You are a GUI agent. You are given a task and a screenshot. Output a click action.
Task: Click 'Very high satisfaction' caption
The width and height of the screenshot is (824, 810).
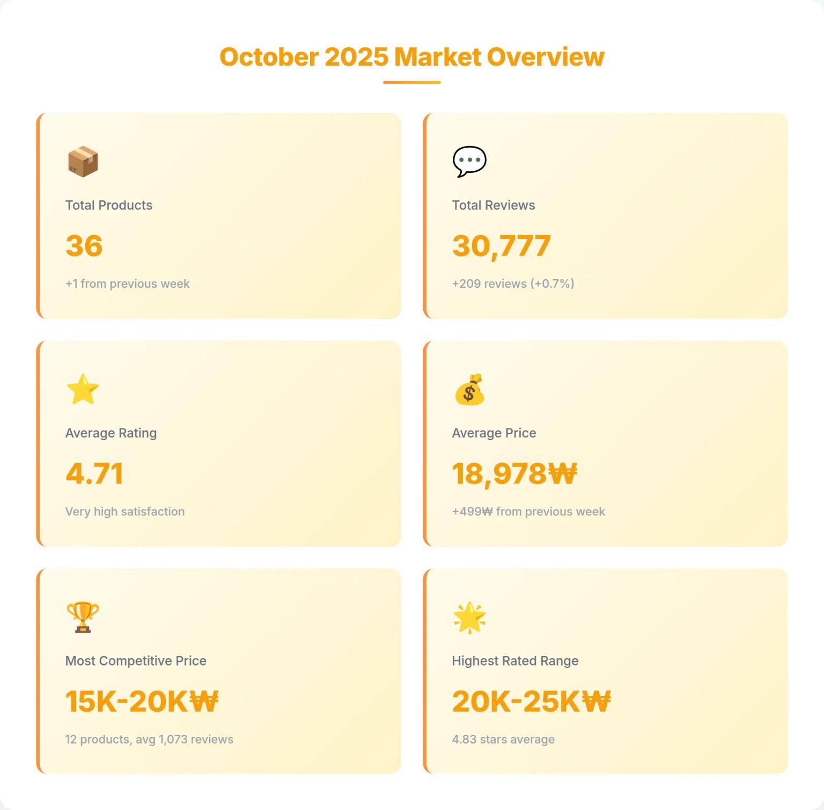(125, 512)
